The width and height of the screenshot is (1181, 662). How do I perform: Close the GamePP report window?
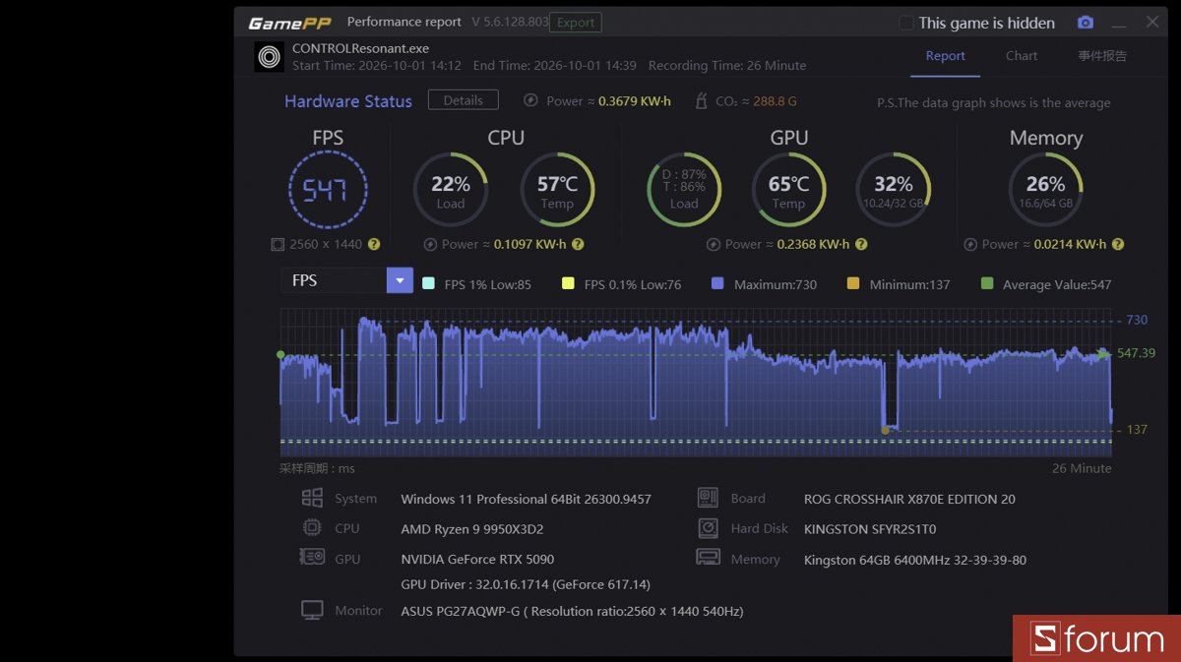[x=1152, y=22]
